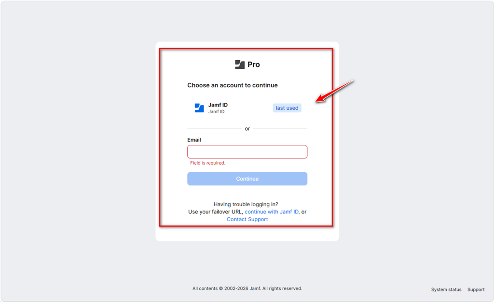This screenshot has height=302, width=494.
Task: Click the "or" divider text
Action: coord(247,129)
